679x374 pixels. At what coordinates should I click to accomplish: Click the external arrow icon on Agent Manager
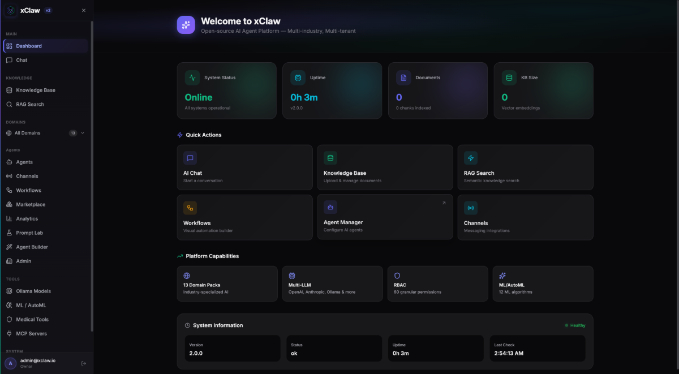[444, 203]
